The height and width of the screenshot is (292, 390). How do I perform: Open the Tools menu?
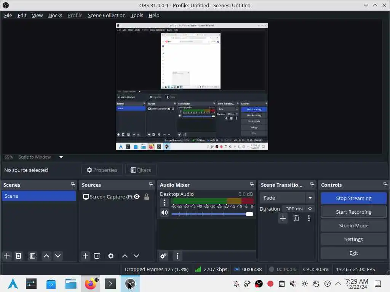[x=137, y=15]
